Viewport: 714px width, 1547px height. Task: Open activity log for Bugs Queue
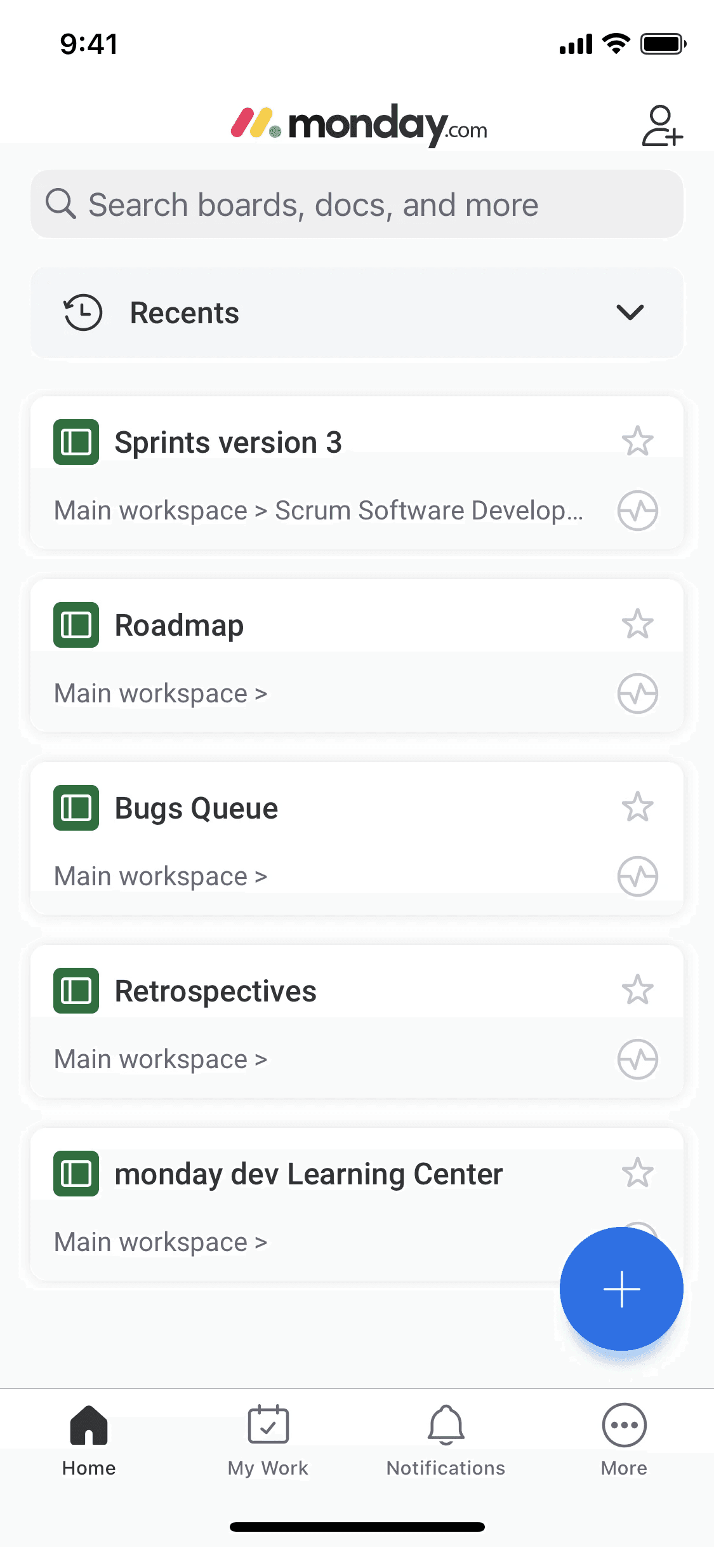click(x=637, y=876)
